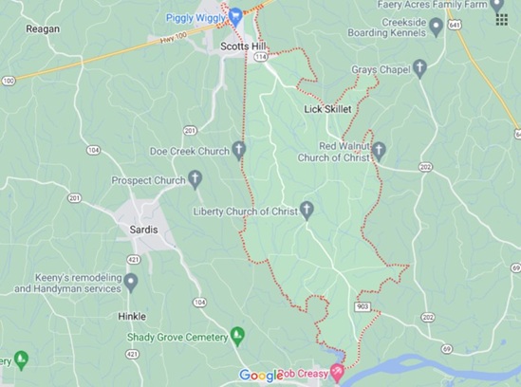Viewport: 521px width, 387px height.
Task: Click the Reagan place label
Action: pyautogui.click(x=43, y=28)
